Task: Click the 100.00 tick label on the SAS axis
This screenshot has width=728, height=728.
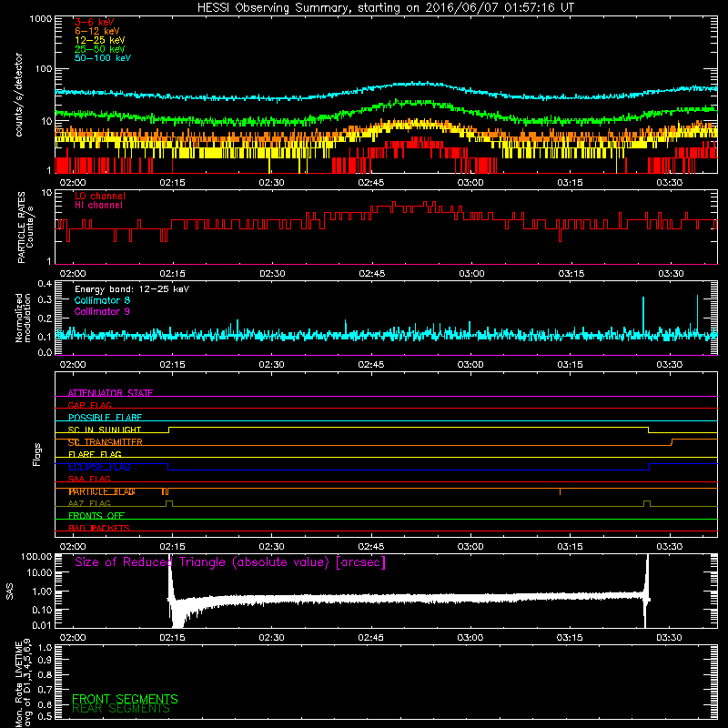Action: tap(36, 557)
